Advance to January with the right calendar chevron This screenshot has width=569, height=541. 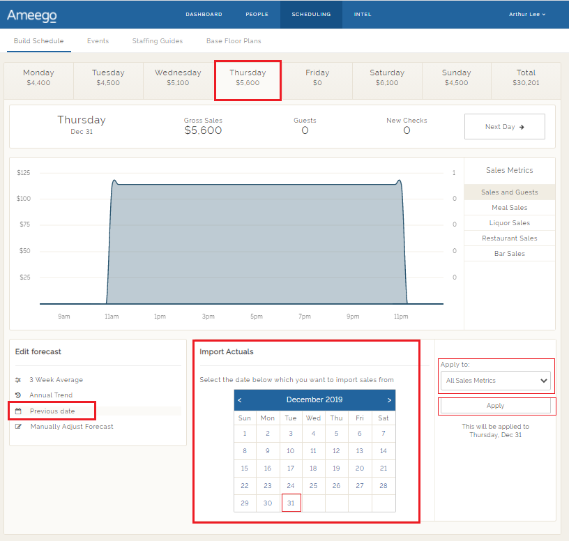(390, 399)
